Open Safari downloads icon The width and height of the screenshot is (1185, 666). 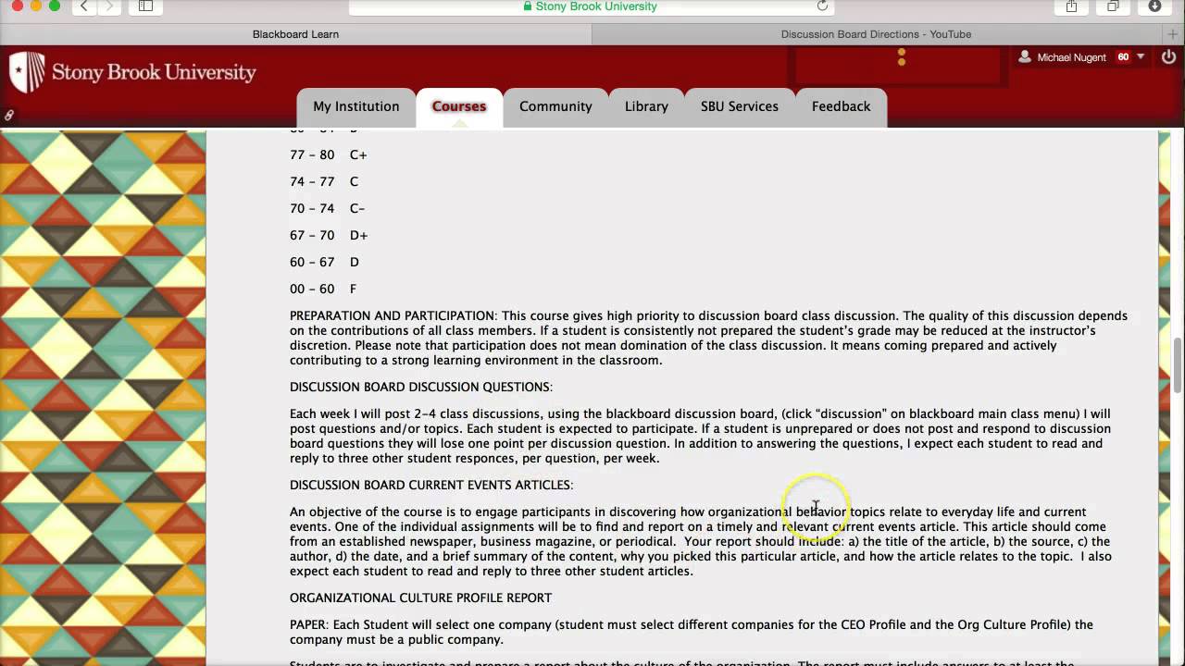tap(1154, 6)
